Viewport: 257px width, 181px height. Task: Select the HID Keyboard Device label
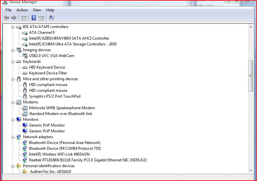[47, 67]
